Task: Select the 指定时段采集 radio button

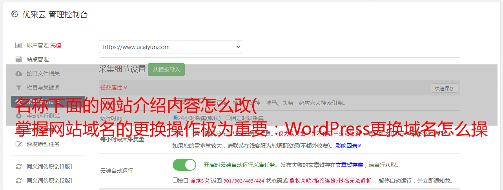Action: pos(228,118)
